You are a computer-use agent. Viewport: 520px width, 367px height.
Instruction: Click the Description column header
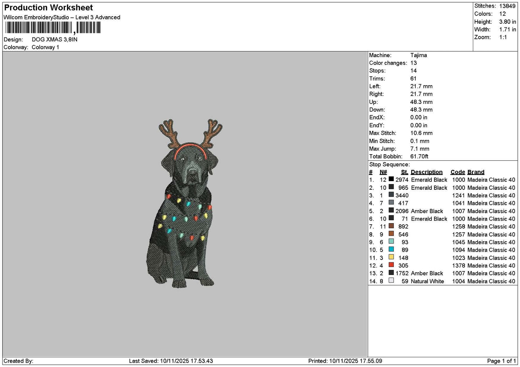pos(426,172)
